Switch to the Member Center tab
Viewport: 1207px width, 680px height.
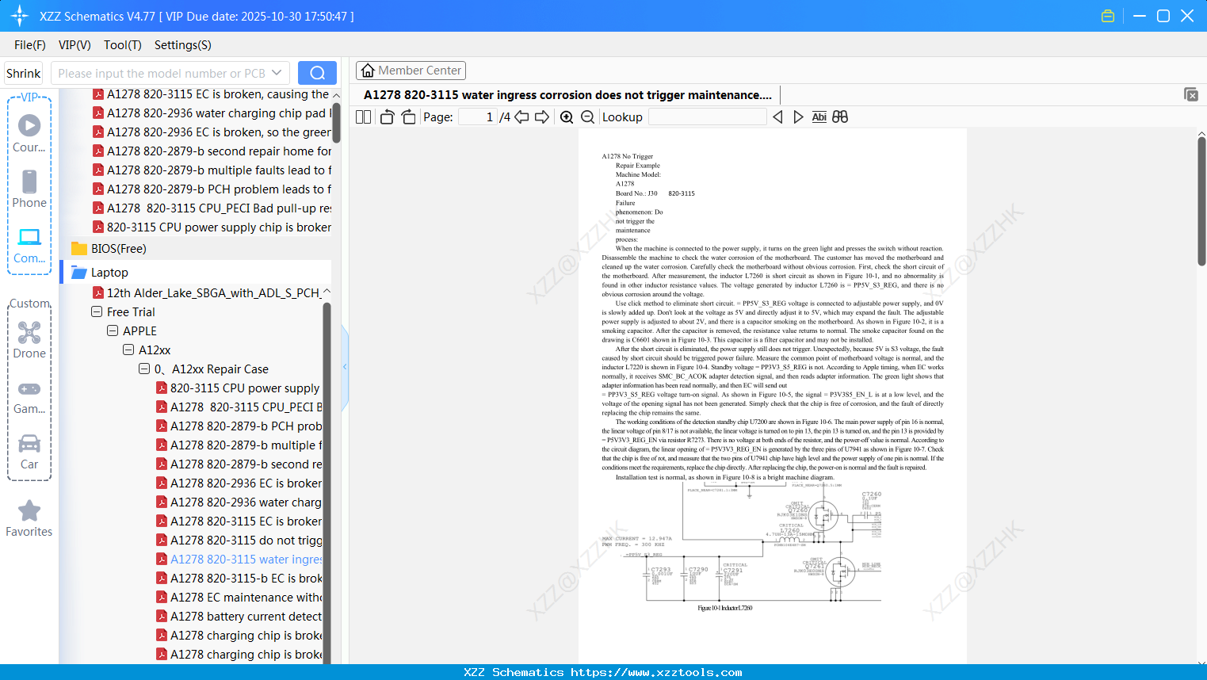pos(411,71)
